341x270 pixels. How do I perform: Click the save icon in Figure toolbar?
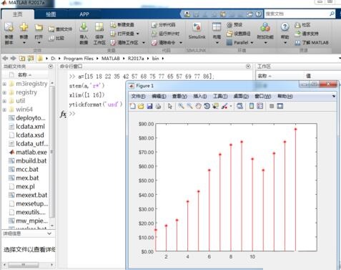[149, 106]
